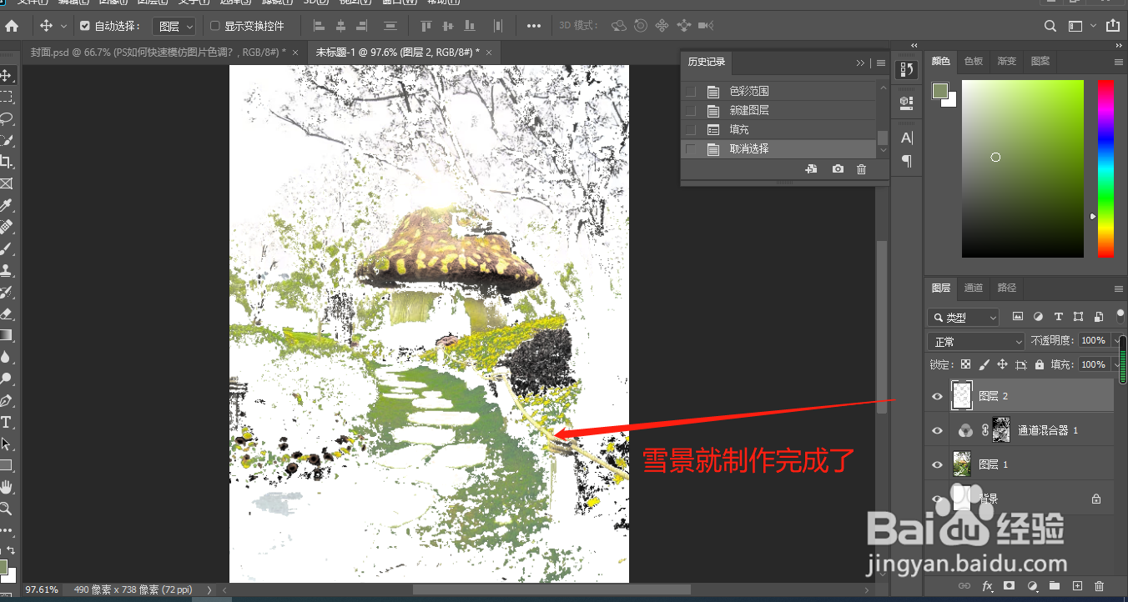Toggle lock transparent pixels
1128x602 pixels.
tap(965, 364)
